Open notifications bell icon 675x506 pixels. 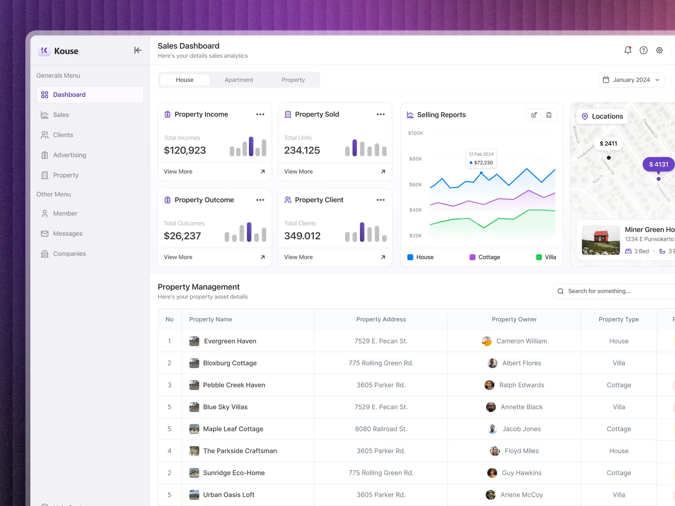(628, 50)
